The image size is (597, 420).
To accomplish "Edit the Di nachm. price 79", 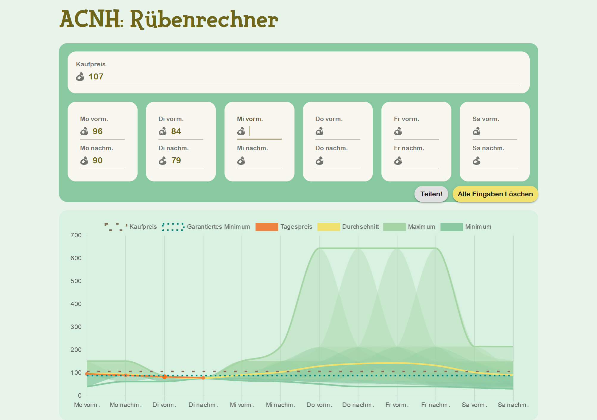I will tap(187, 161).
